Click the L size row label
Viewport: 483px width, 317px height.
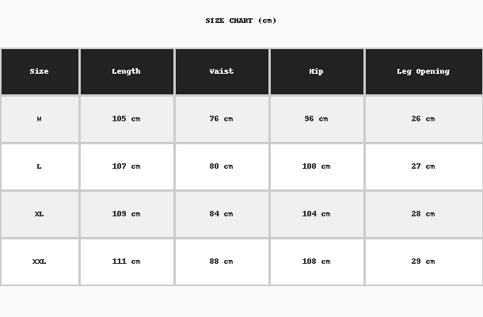tap(40, 166)
